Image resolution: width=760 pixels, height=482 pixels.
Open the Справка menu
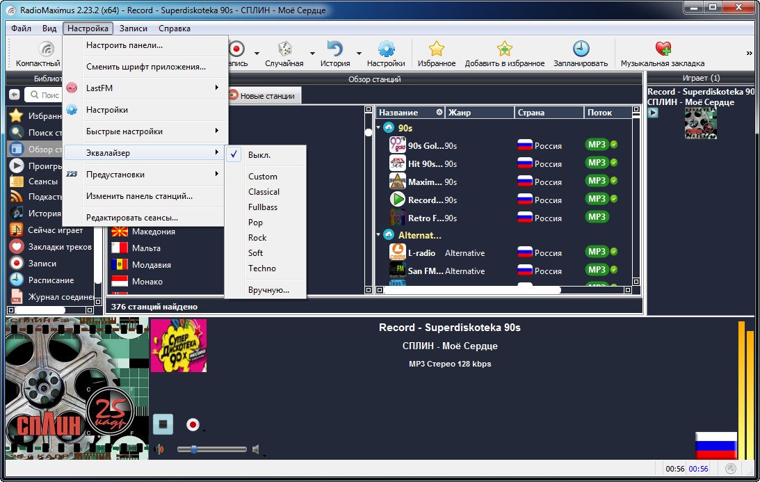(174, 28)
